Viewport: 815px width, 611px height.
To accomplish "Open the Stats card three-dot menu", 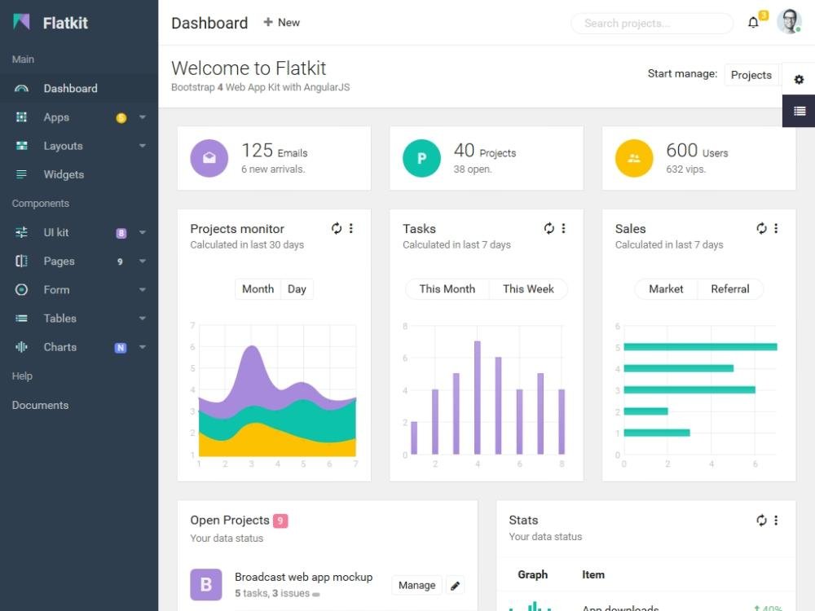I will (x=776, y=521).
